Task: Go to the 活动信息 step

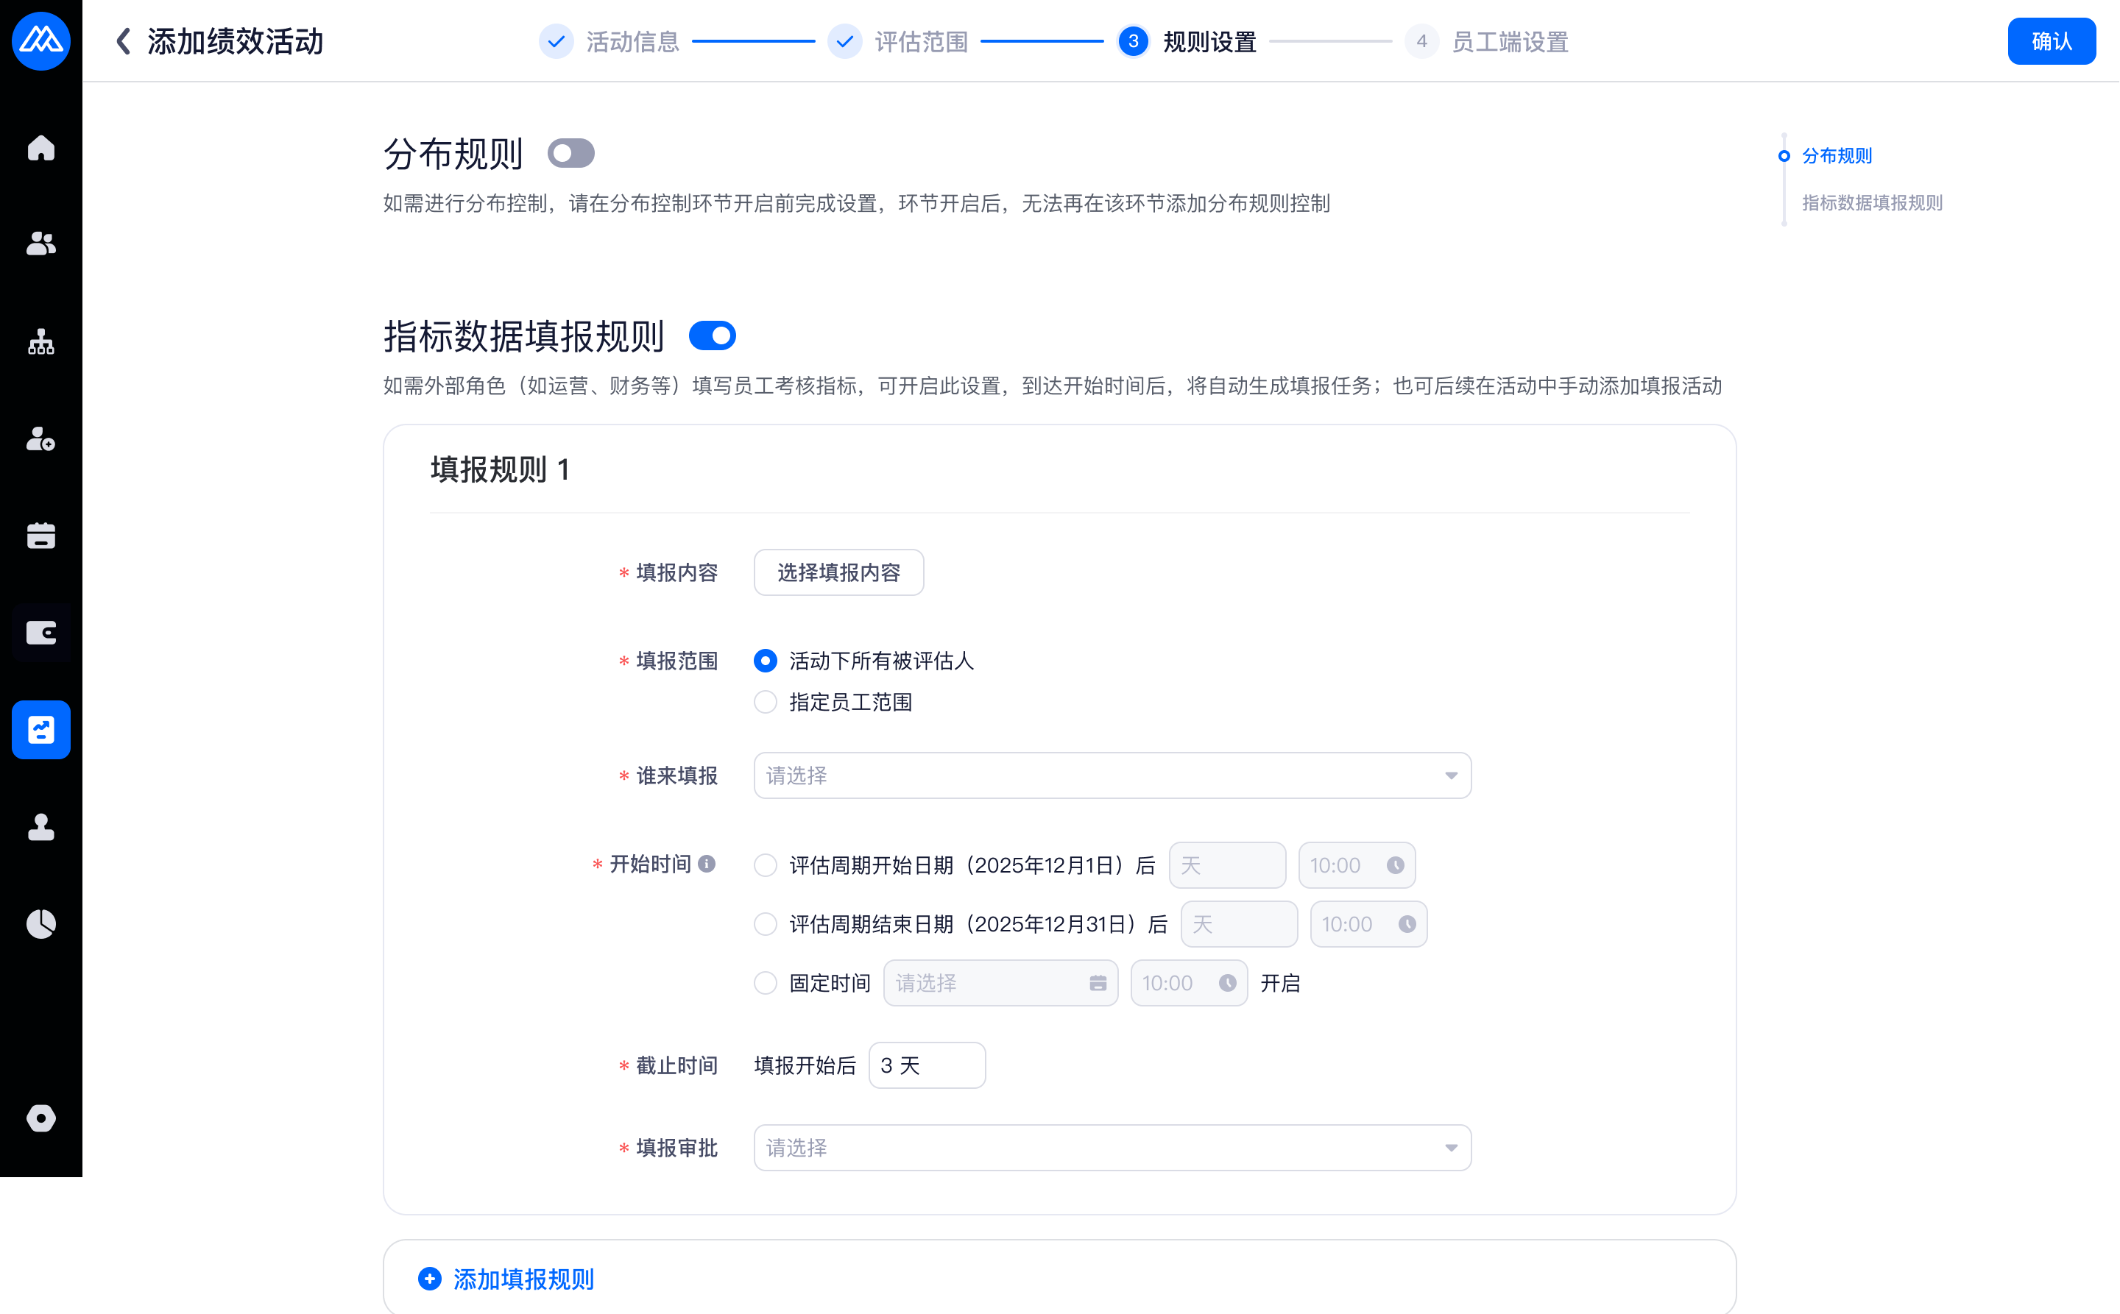Action: click(632, 41)
